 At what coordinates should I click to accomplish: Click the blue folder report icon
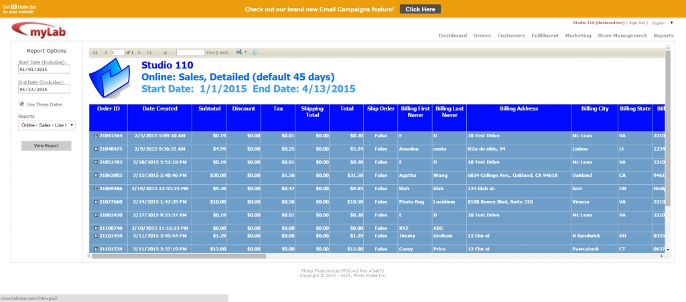(110, 78)
